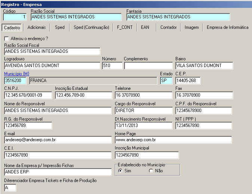Click the NIT ( PPP ) field

click(x=204, y=125)
